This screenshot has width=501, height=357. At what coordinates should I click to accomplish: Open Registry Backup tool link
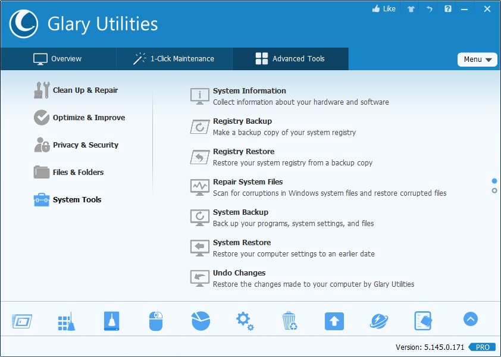point(242,121)
